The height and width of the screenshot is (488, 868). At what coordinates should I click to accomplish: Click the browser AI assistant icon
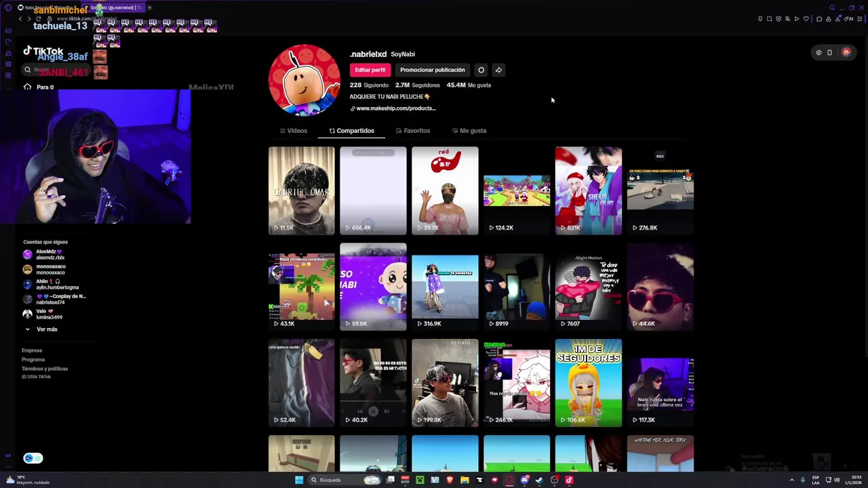[849, 19]
